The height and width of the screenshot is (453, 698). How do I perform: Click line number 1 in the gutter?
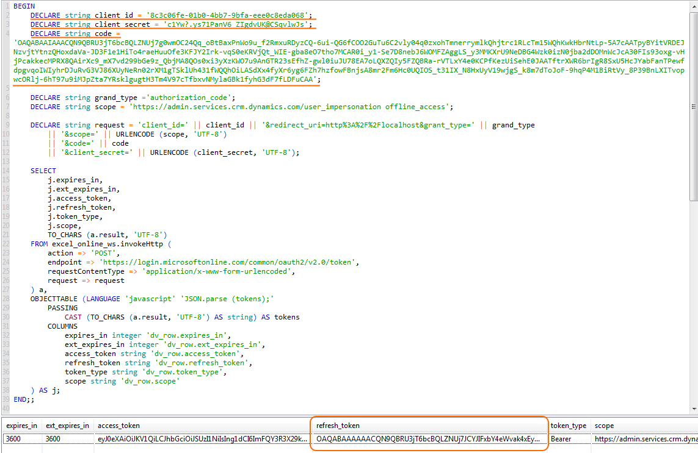7,6
